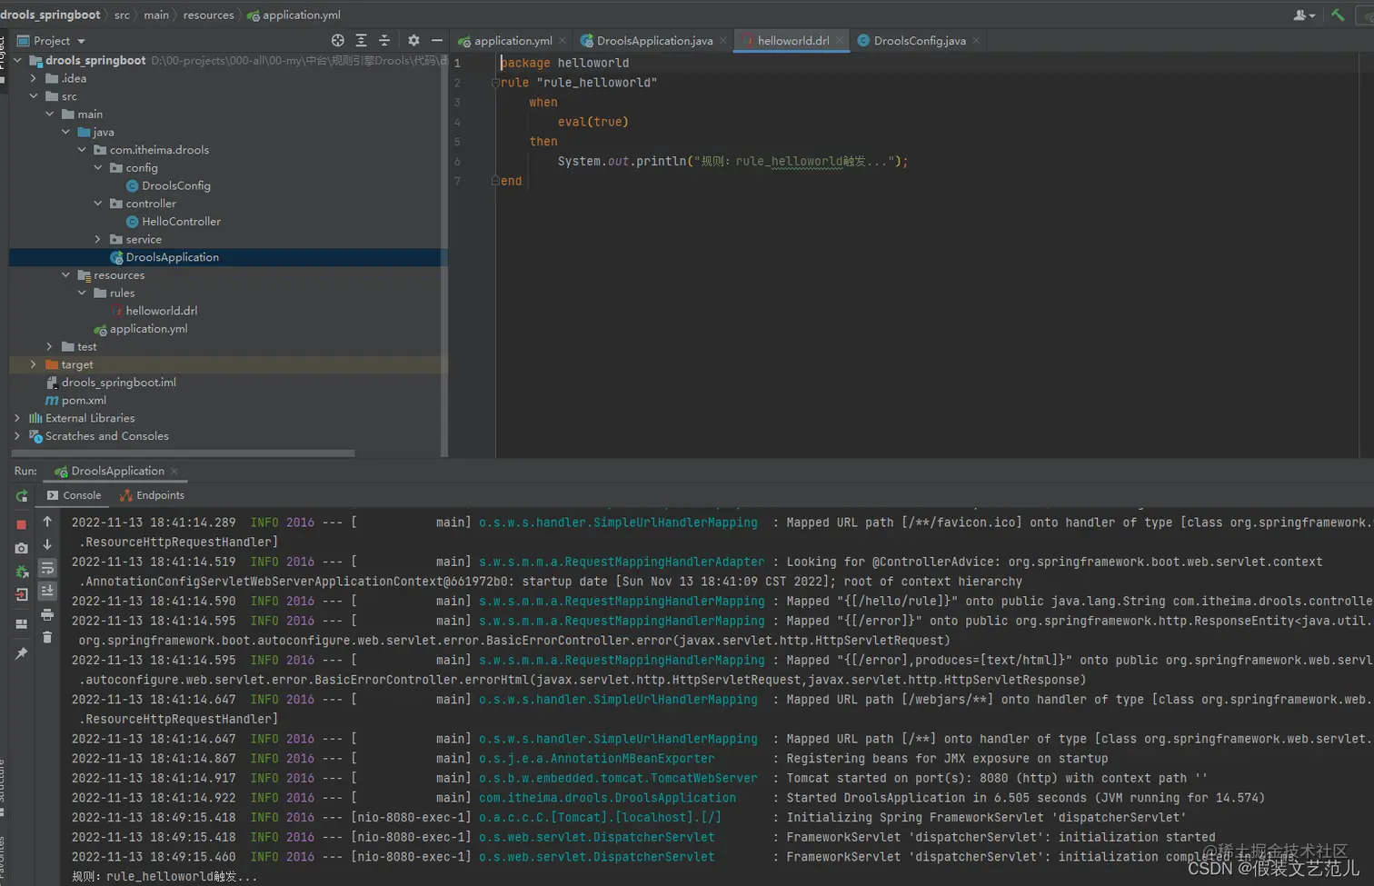Click the camera thread dump icon

22,548
